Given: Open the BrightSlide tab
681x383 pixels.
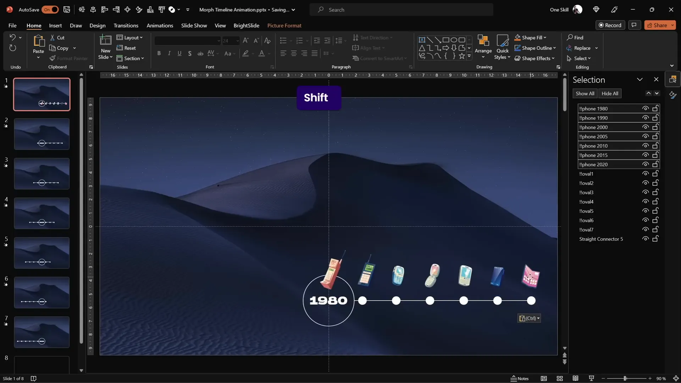Looking at the screenshot, I should pyautogui.click(x=246, y=25).
